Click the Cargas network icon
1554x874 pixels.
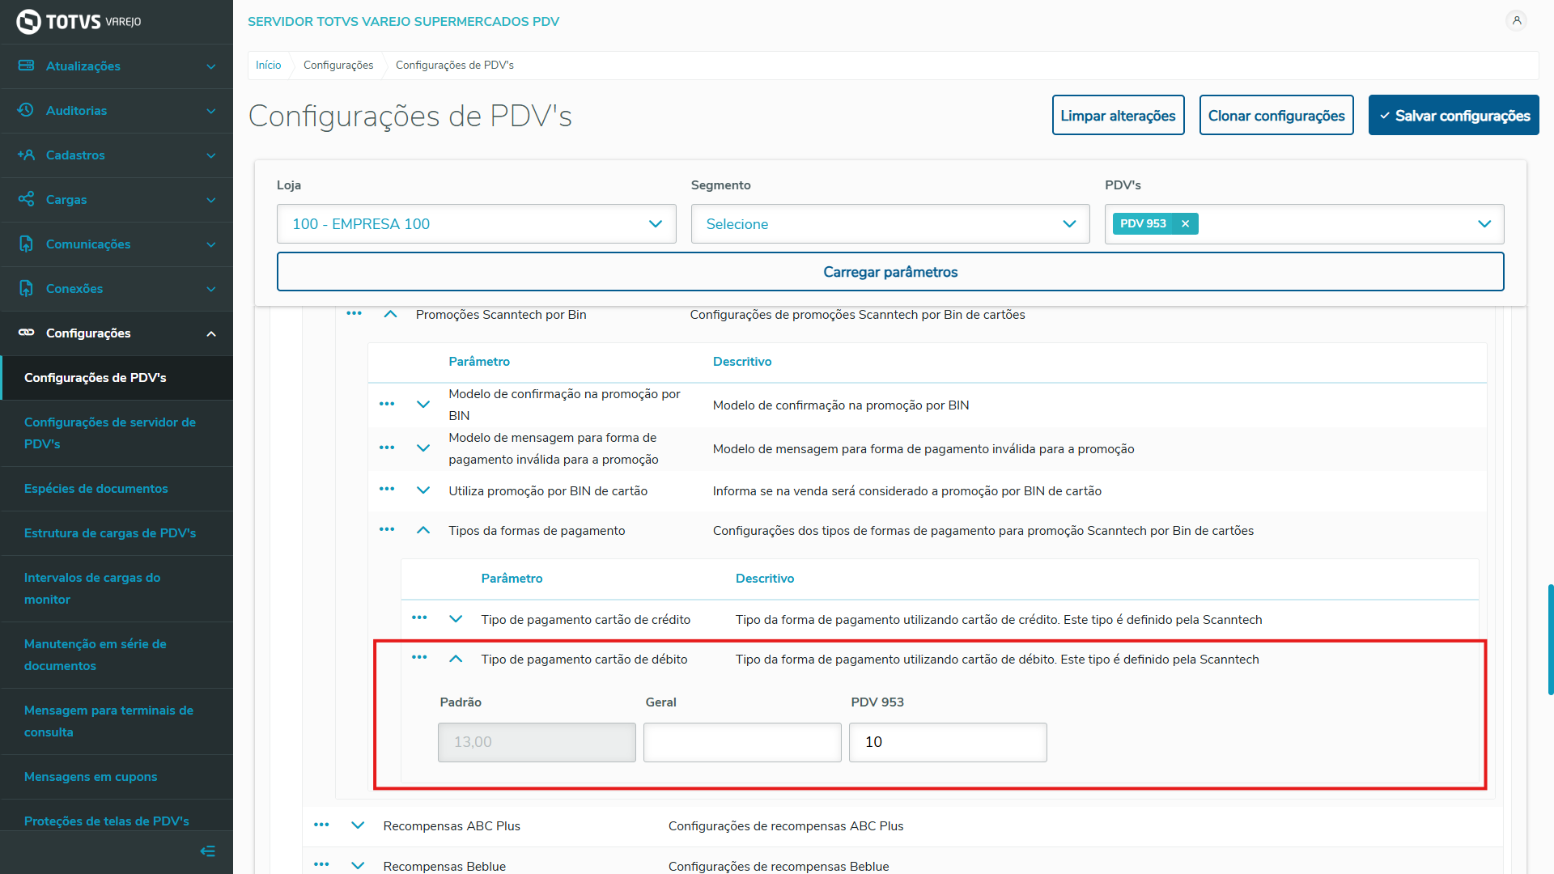pyautogui.click(x=25, y=199)
